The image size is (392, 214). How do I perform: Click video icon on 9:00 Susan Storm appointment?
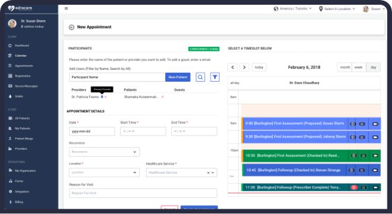point(375,124)
